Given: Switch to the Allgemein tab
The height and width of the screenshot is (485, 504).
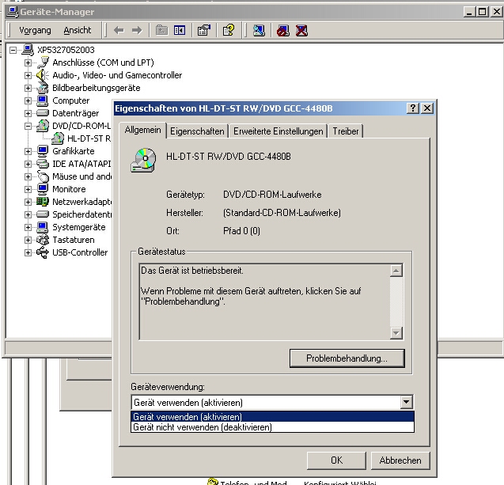Looking at the screenshot, I should (142, 131).
